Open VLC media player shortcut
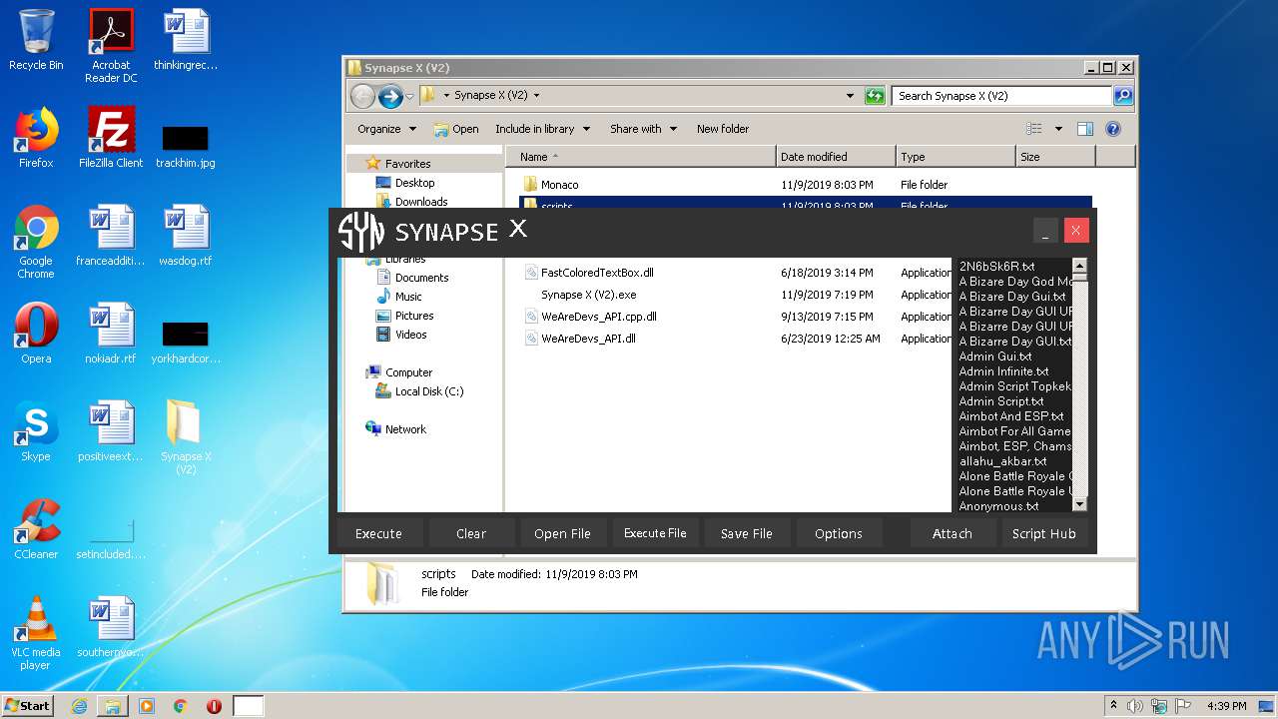 pyautogui.click(x=36, y=633)
